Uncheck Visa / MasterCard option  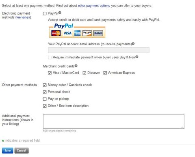[x=50, y=73]
